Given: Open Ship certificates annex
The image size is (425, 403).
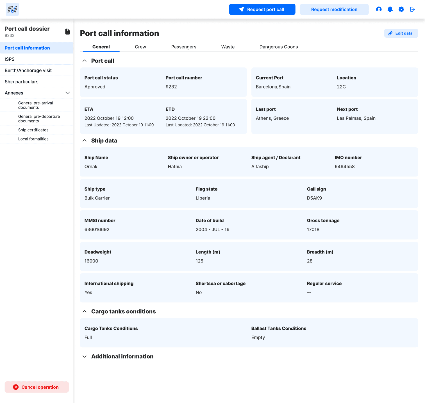Looking at the screenshot, I should tap(37, 130).
